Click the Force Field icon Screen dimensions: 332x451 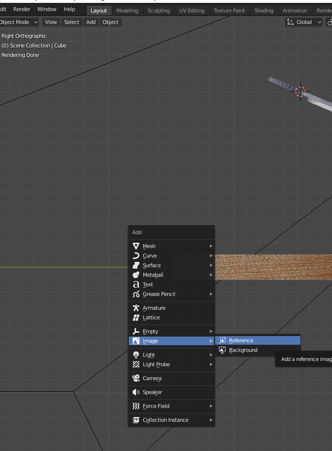click(136, 406)
